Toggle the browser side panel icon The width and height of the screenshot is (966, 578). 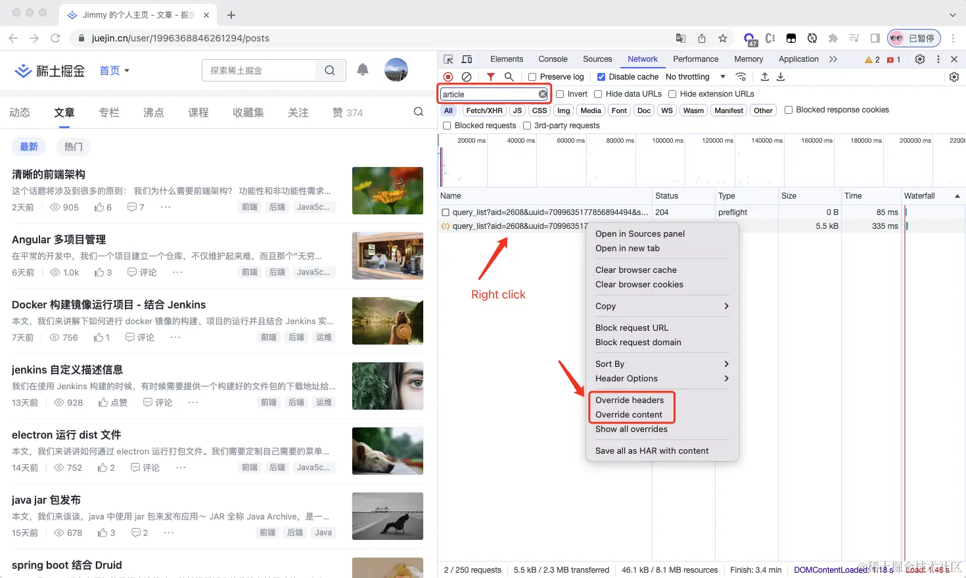(x=875, y=38)
